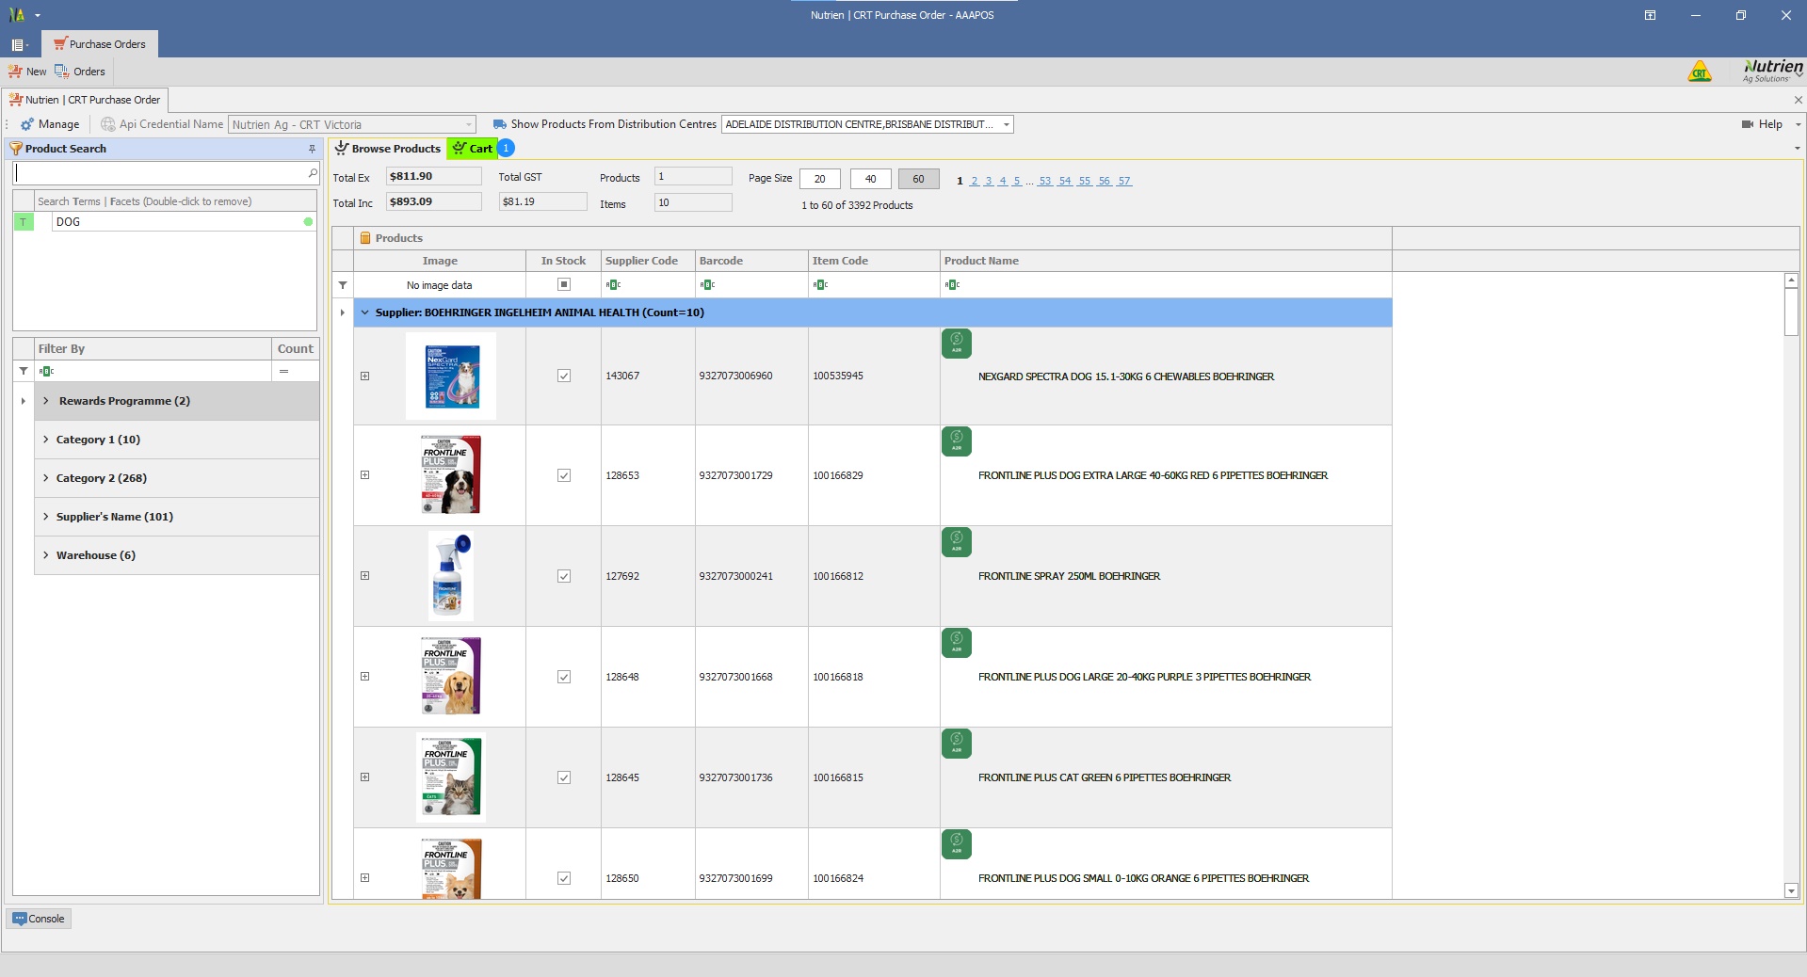Click the Help camera icon
Screen dimensions: 1807x977
coord(1748,124)
